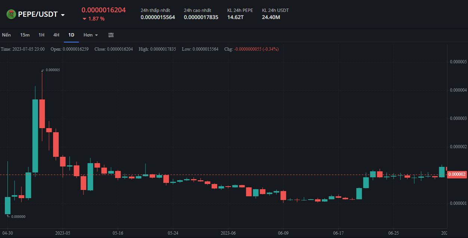Click the 06-09 date axis label
The height and width of the screenshot is (238, 468).
[x=283, y=233]
